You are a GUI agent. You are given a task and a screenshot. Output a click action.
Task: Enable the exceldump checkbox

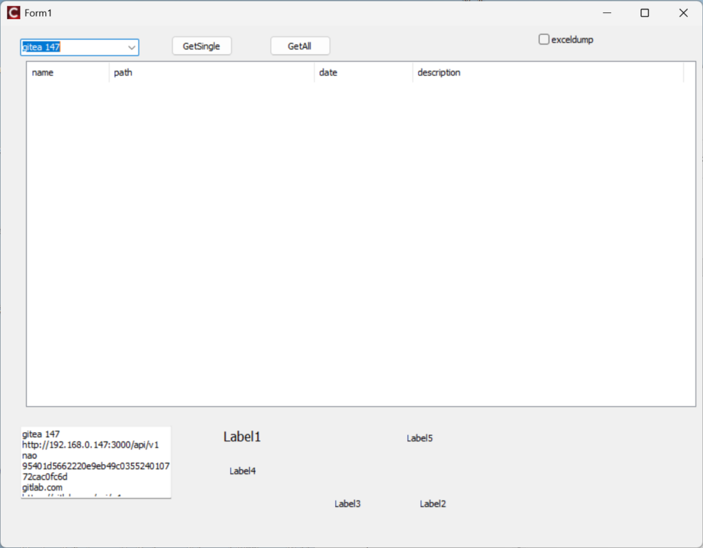544,40
